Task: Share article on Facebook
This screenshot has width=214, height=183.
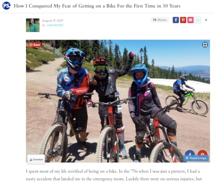Action: (x=176, y=20)
